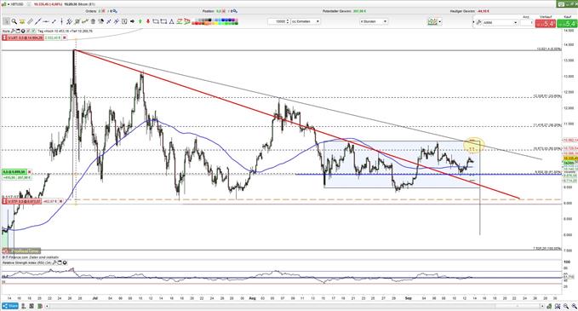Select the diagonal trend line drawing tool

click(37, 21)
